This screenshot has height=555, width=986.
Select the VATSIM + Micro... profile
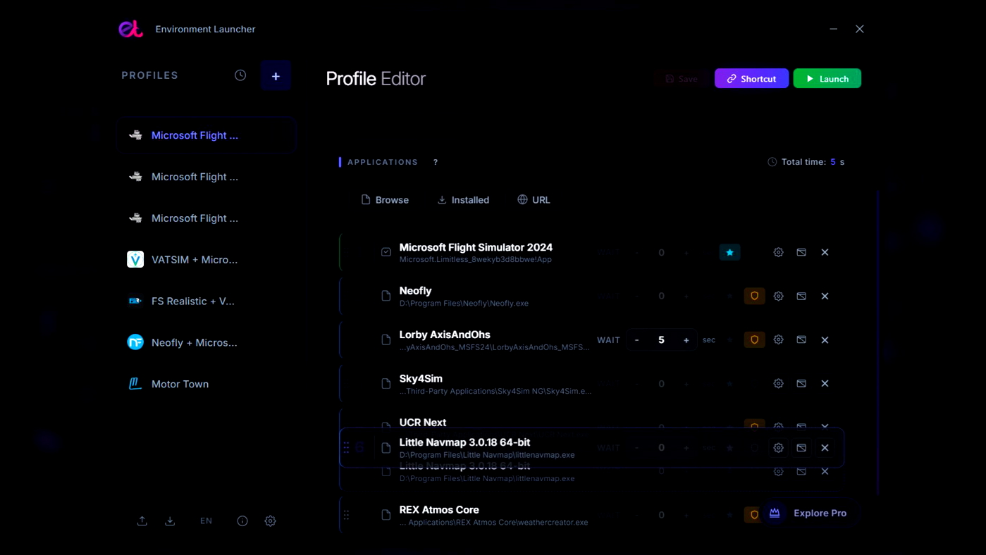pyautogui.click(x=207, y=259)
